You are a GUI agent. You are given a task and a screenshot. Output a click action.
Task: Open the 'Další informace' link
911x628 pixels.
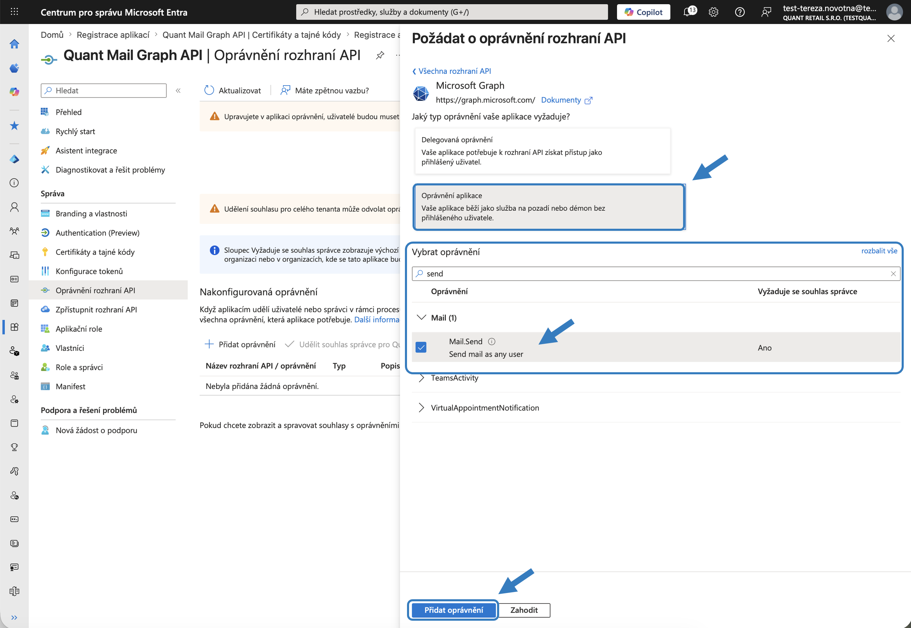pos(377,320)
